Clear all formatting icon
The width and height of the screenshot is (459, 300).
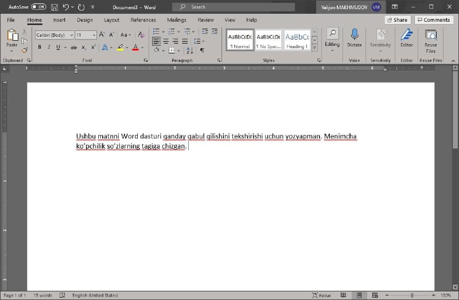(141, 35)
